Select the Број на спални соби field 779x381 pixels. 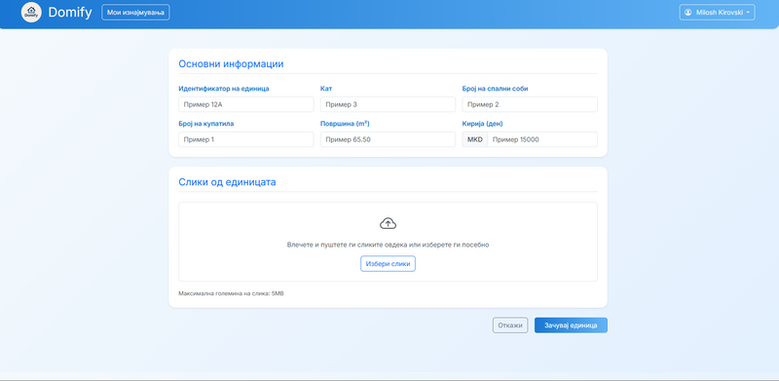coord(530,104)
